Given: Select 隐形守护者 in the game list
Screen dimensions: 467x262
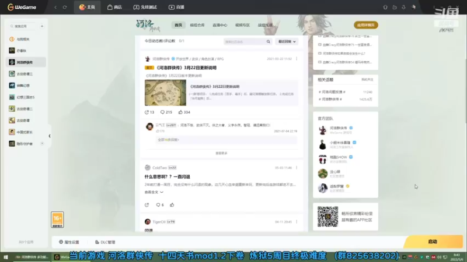Looking at the screenshot, I should pyautogui.click(x=23, y=144).
